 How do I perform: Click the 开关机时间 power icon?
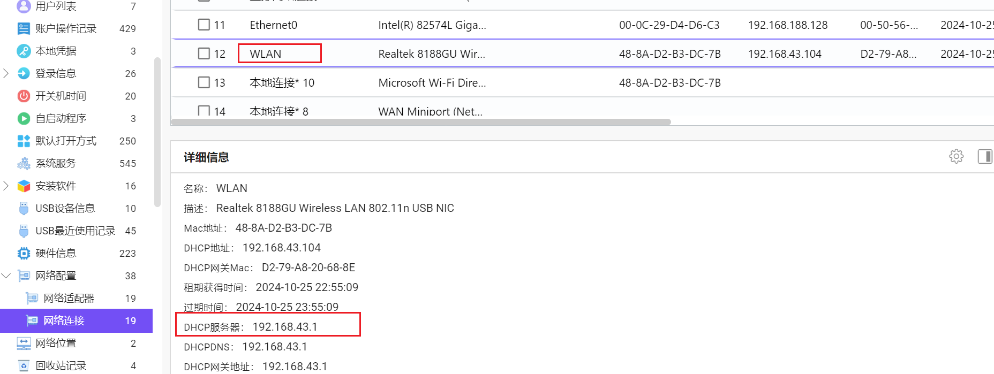(x=24, y=96)
